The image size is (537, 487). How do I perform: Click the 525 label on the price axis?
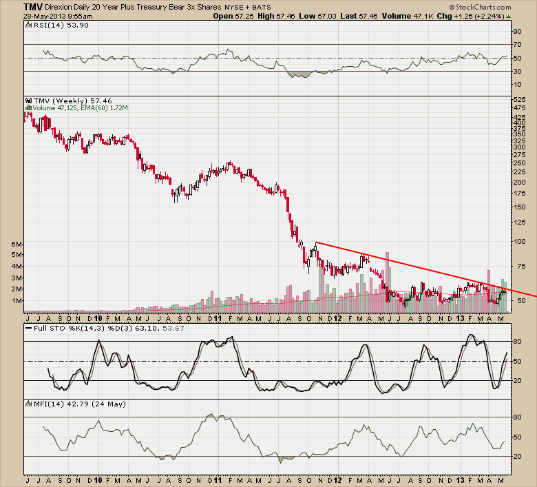[x=519, y=100]
